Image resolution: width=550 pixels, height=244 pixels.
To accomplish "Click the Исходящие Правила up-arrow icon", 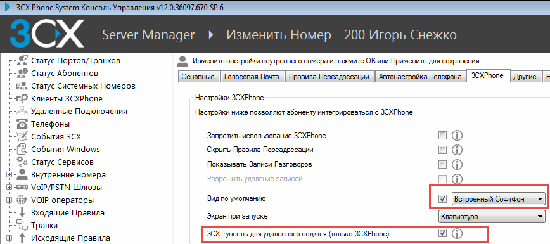I will tap(22, 238).
